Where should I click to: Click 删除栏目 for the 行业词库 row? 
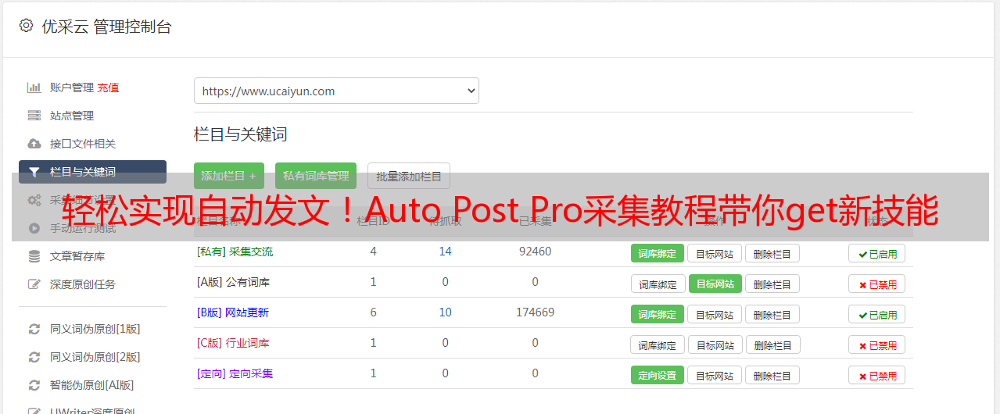[x=772, y=344]
